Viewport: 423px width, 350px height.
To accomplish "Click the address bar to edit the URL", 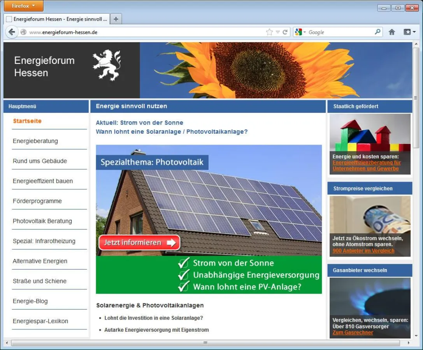I will [x=156, y=33].
